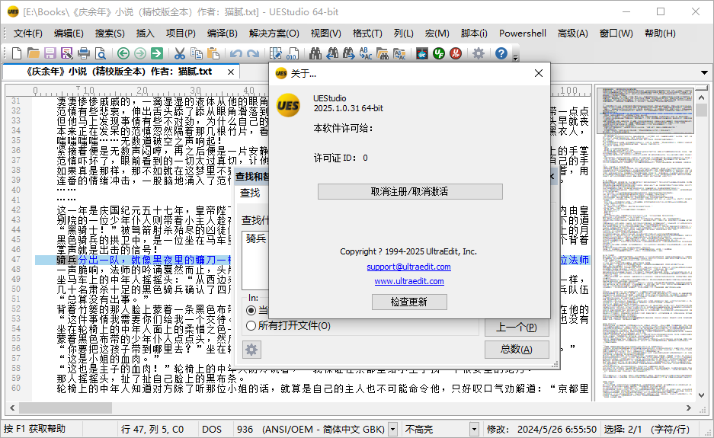Click the 检查更新 button

[x=409, y=302]
